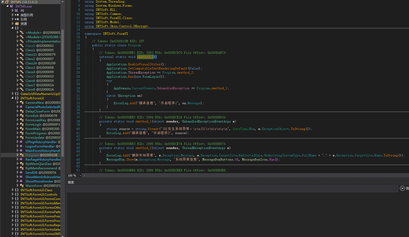Click the class icon beside Class0
This screenshot has width=409, height=237.
(x=22, y=46)
